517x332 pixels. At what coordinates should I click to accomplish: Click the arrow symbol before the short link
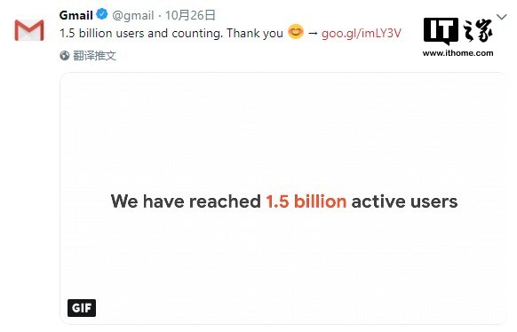pos(313,33)
